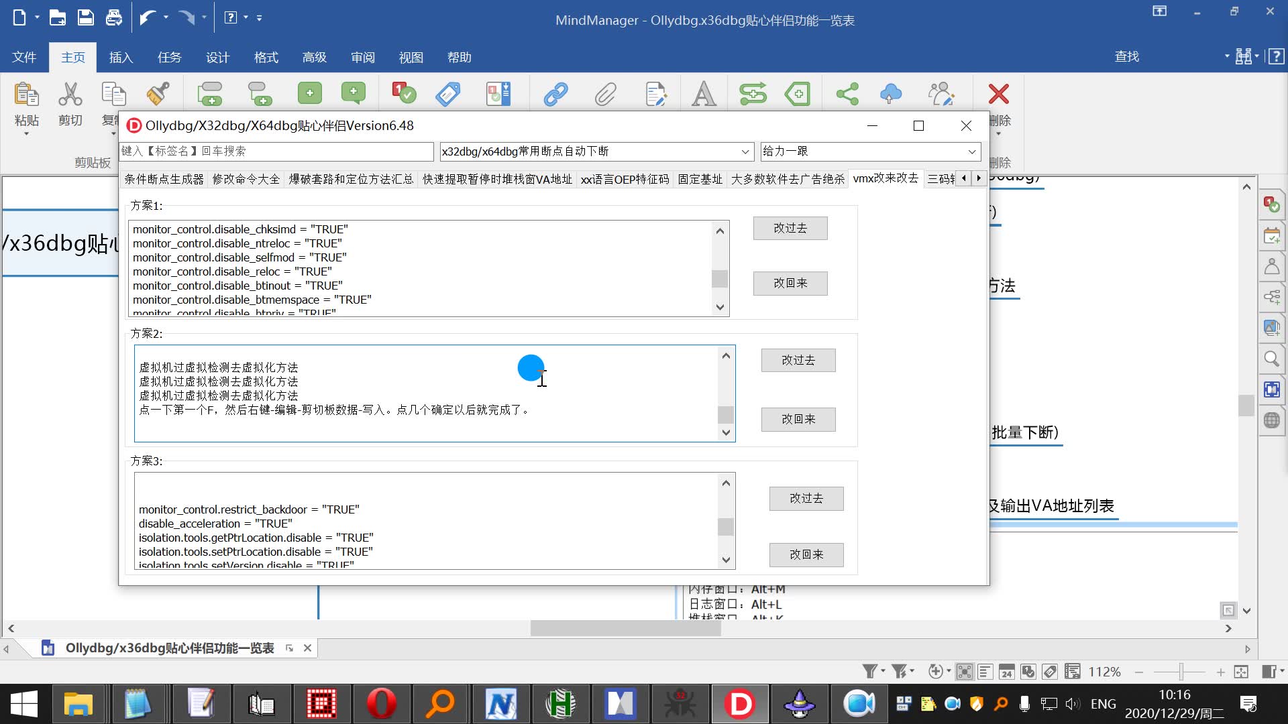Click the cloud publish icon
Screen dimensions: 1288x724
tap(891, 94)
